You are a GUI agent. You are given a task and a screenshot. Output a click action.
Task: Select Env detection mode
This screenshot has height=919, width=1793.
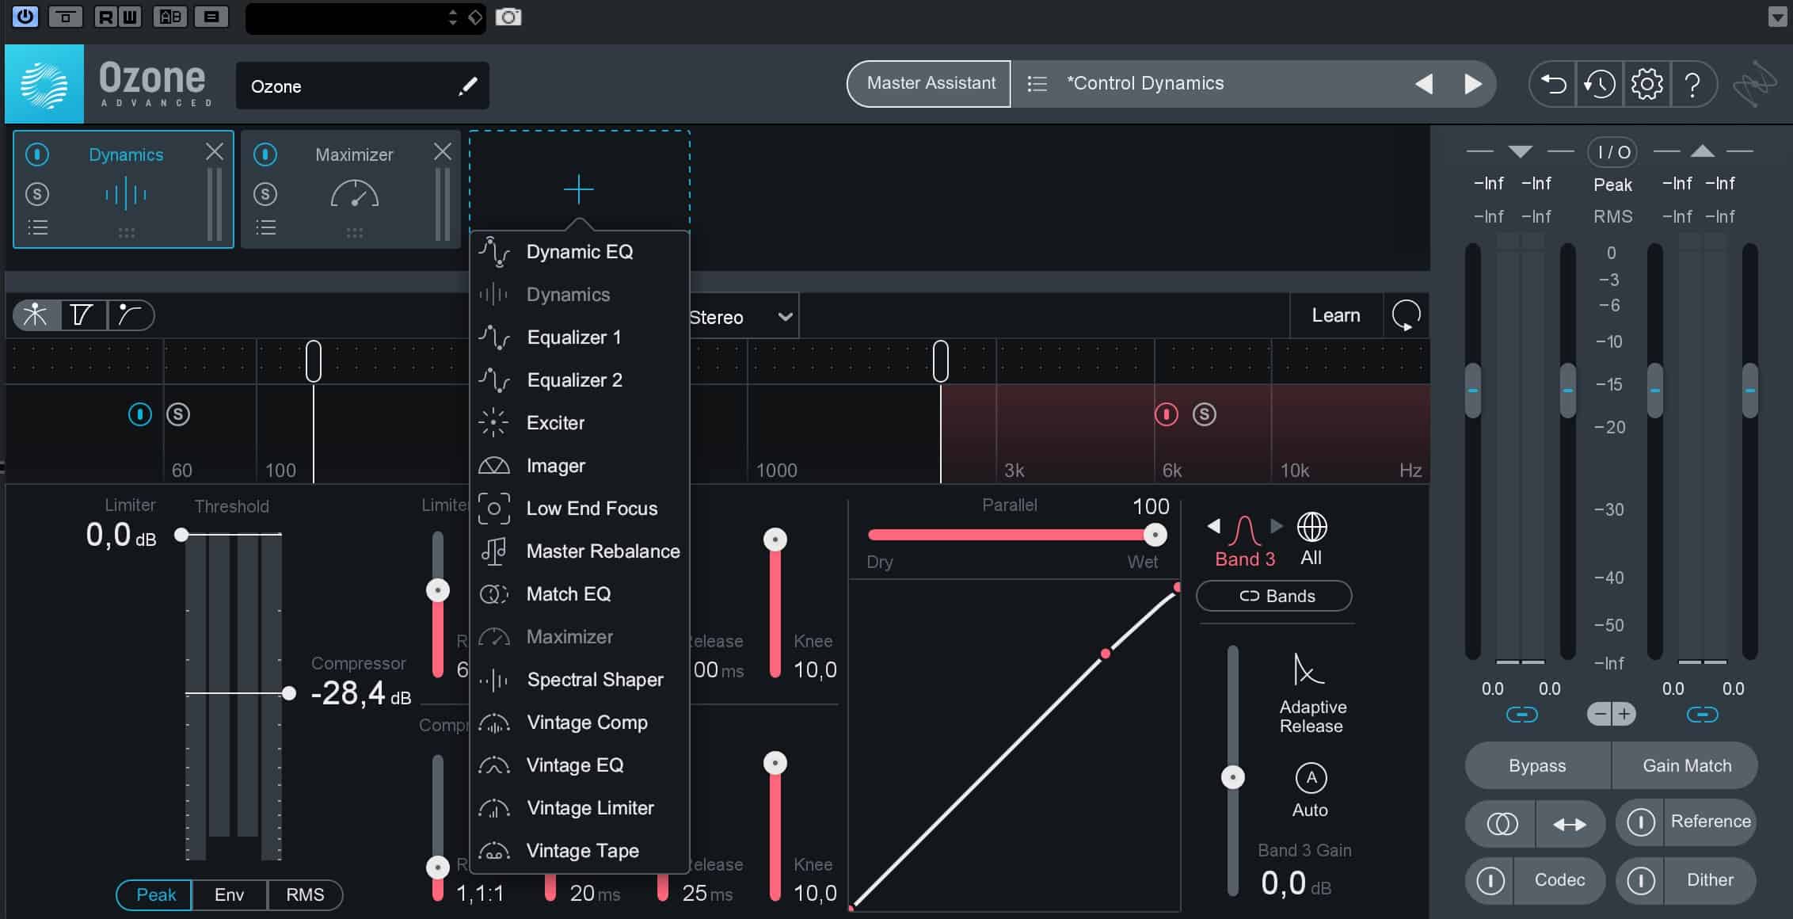point(229,894)
